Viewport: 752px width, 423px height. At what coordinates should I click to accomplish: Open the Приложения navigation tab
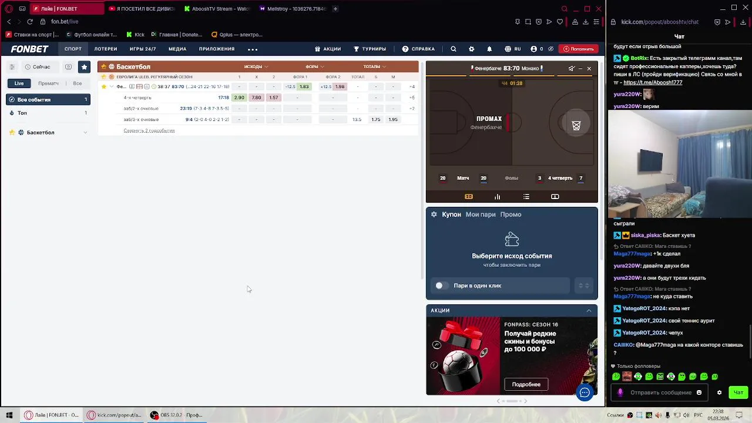pyautogui.click(x=217, y=49)
